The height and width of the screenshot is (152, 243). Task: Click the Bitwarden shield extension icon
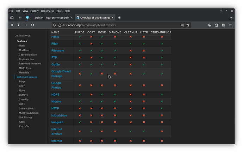[223, 25]
